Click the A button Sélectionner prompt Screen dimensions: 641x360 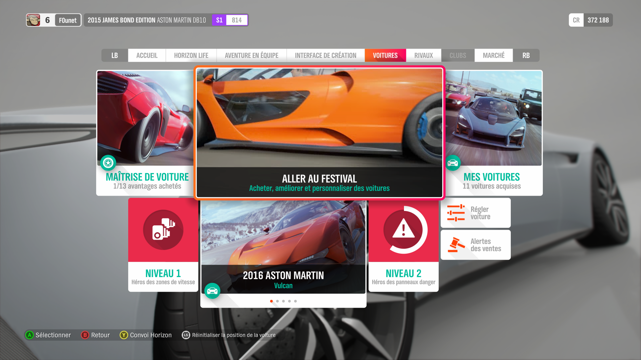(x=48, y=335)
